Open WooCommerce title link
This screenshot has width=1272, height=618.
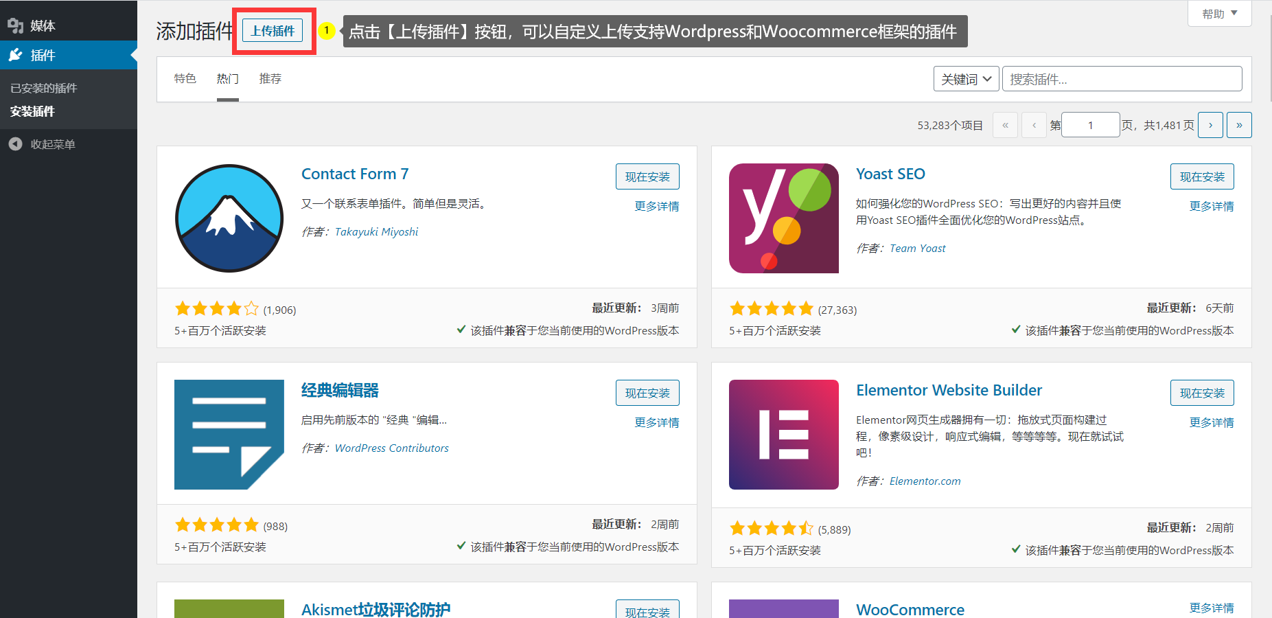(x=910, y=609)
